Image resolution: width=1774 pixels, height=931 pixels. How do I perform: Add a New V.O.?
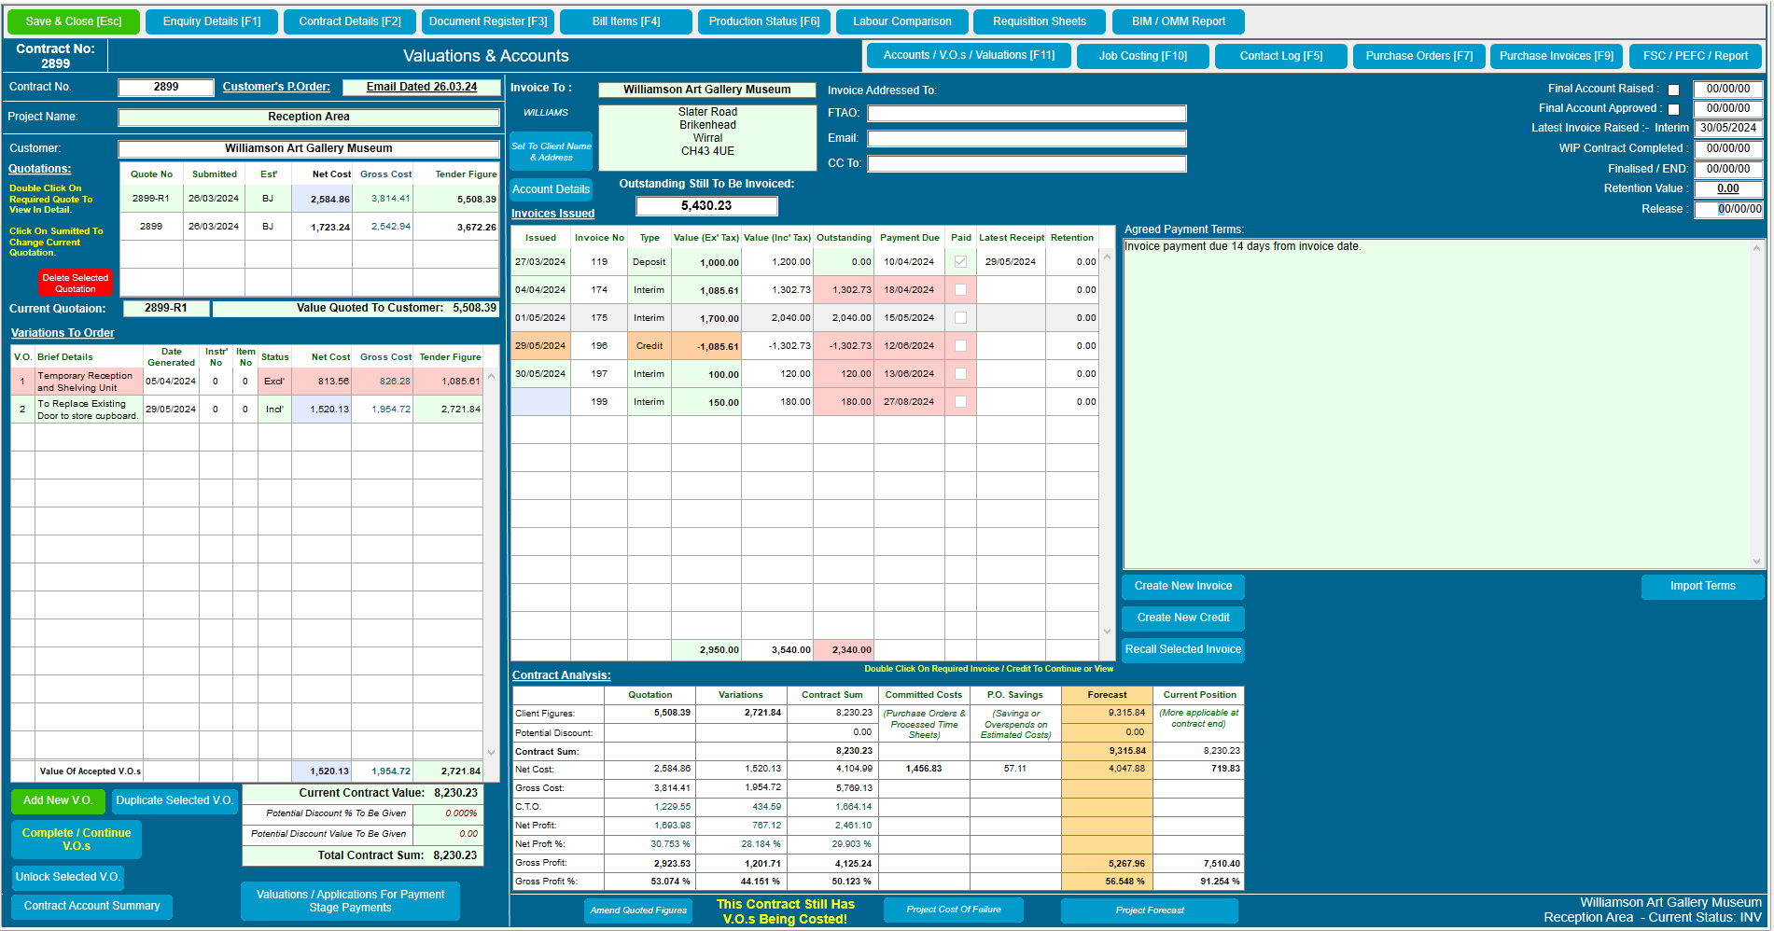58,800
